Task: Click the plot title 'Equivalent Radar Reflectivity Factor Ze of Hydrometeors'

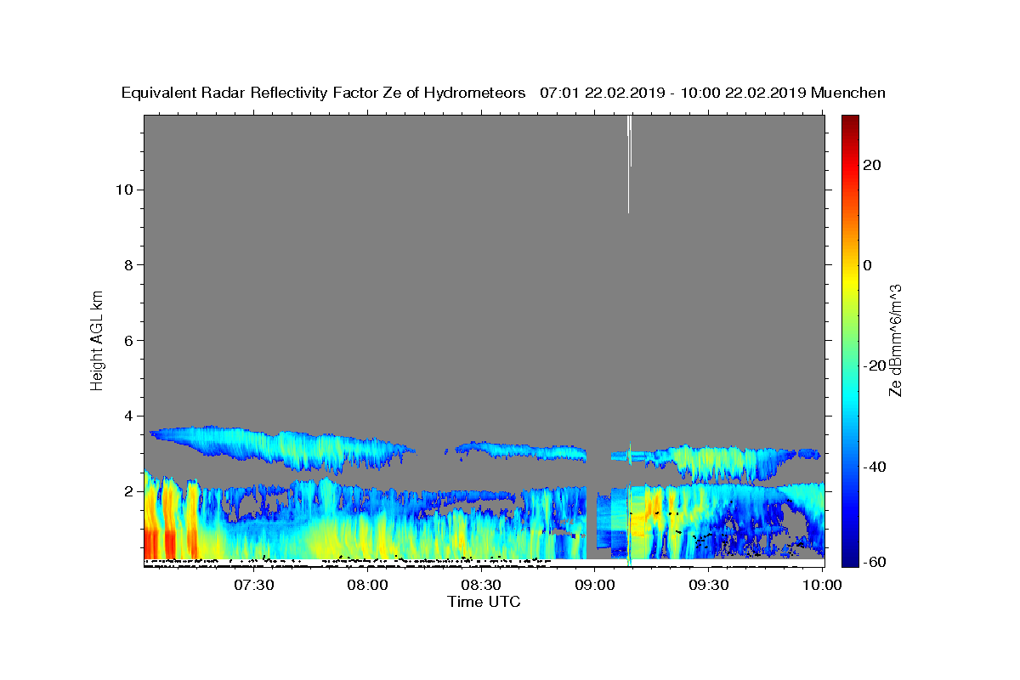Action: pos(323,93)
